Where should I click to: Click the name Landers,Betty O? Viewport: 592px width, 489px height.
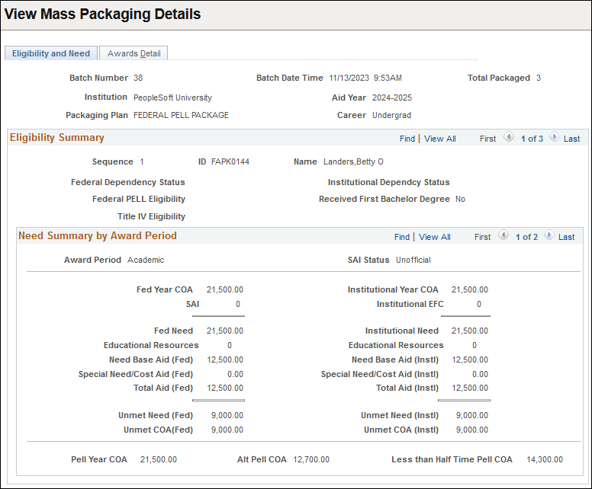[354, 161]
